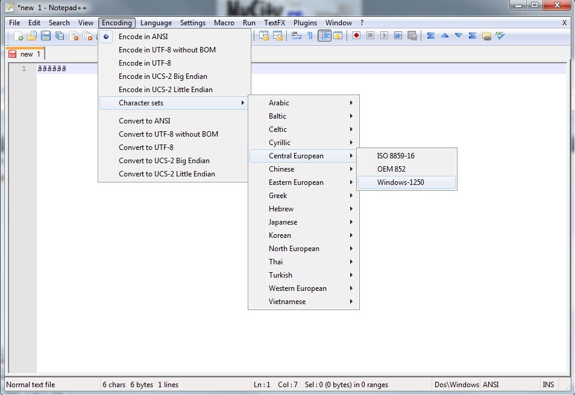Click Dos\Windows in status bar

(x=456, y=385)
